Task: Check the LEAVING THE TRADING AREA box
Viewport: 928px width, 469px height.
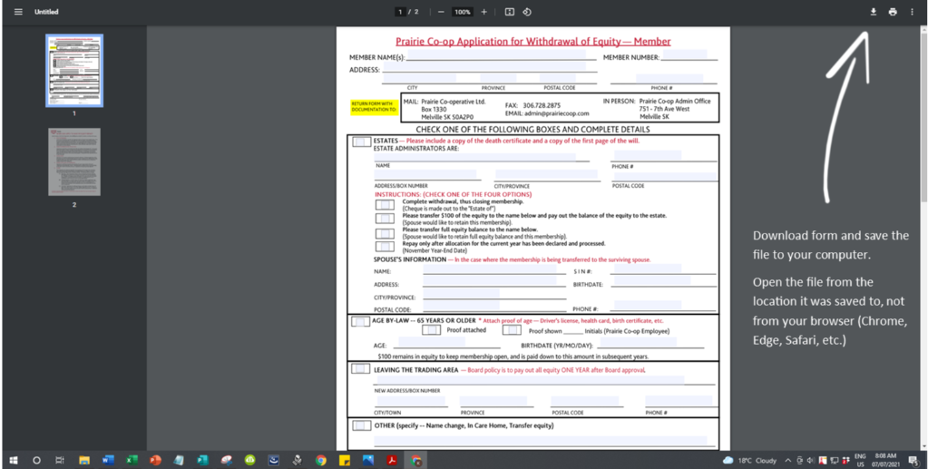Action: coord(360,368)
